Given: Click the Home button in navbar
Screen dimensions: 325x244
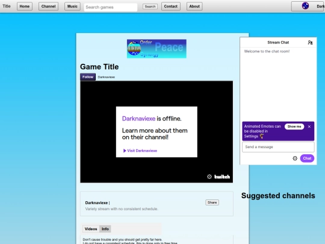Looking at the screenshot, I should click(x=25, y=7).
